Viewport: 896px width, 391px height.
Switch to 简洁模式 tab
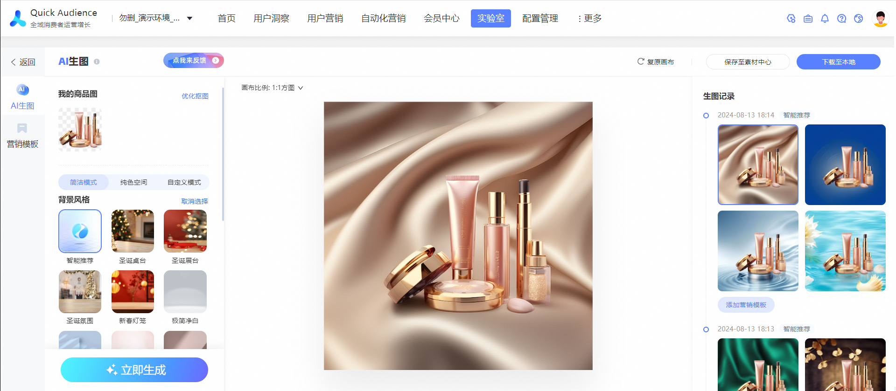(x=83, y=182)
